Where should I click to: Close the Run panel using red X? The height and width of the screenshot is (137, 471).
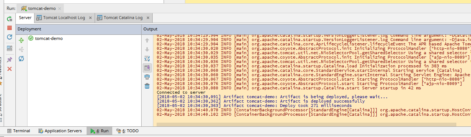tap(10, 69)
